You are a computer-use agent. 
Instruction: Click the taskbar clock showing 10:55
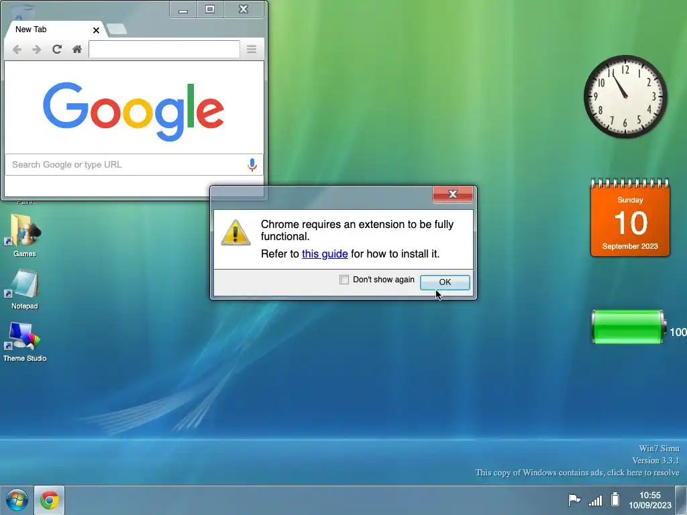(649, 500)
